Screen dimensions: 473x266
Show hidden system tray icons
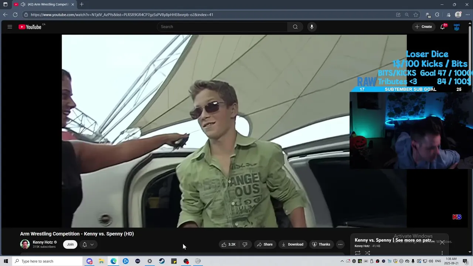(342, 261)
